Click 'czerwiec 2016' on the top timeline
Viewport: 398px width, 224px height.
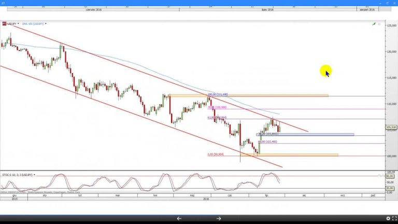94,10
